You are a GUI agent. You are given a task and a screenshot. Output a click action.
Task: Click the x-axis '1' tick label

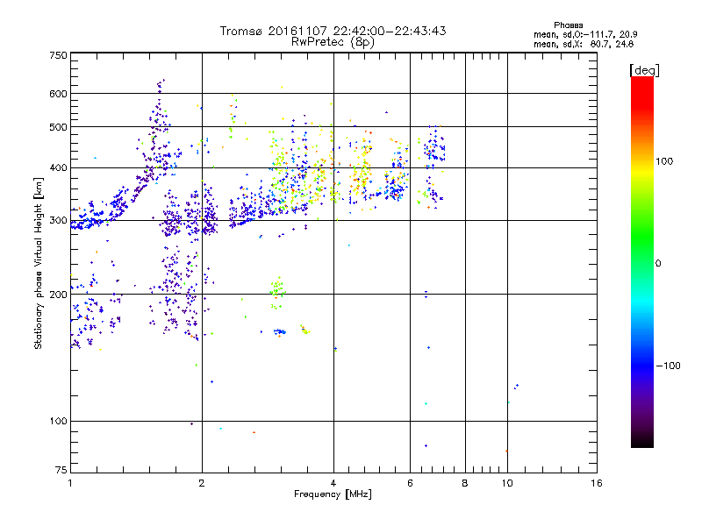coord(70,483)
